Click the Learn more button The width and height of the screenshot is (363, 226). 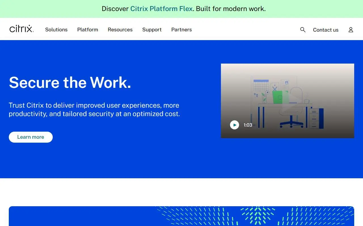coord(31,137)
